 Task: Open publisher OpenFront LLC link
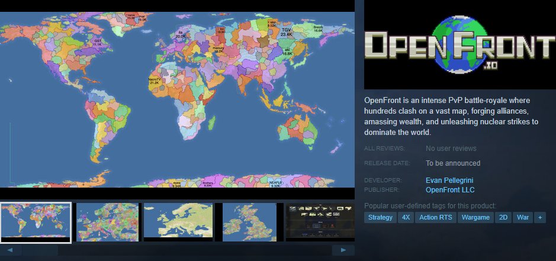point(449,190)
